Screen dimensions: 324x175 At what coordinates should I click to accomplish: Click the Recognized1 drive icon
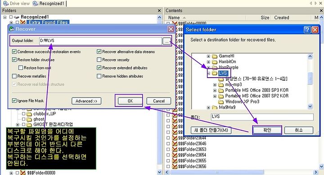(x=17, y=17)
